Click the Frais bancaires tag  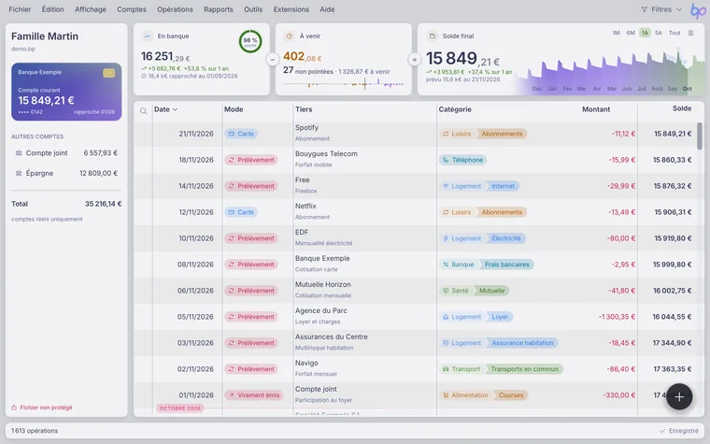[506, 265]
